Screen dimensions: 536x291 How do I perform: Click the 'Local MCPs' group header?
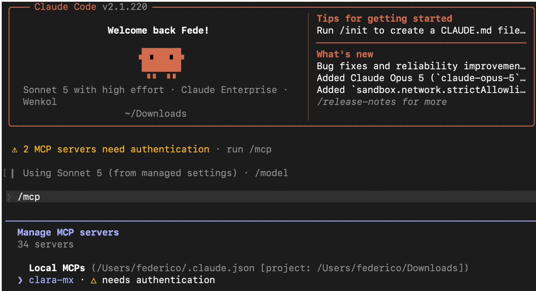click(x=57, y=268)
